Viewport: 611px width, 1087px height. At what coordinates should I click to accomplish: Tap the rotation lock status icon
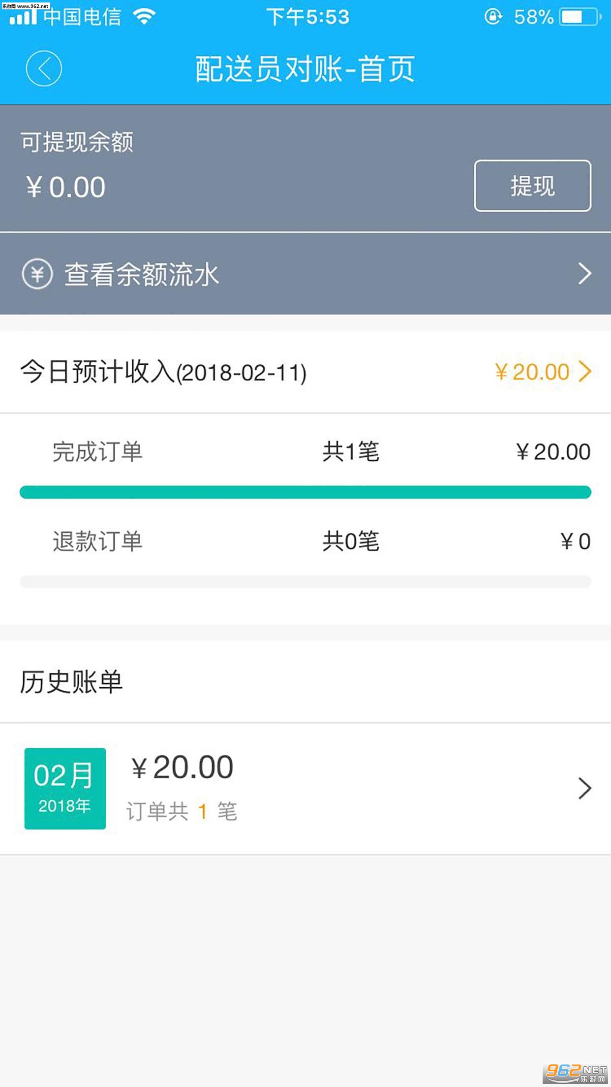click(493, 17)
